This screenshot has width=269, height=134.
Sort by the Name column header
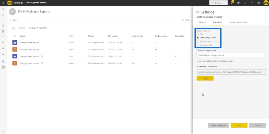(23, 36)
